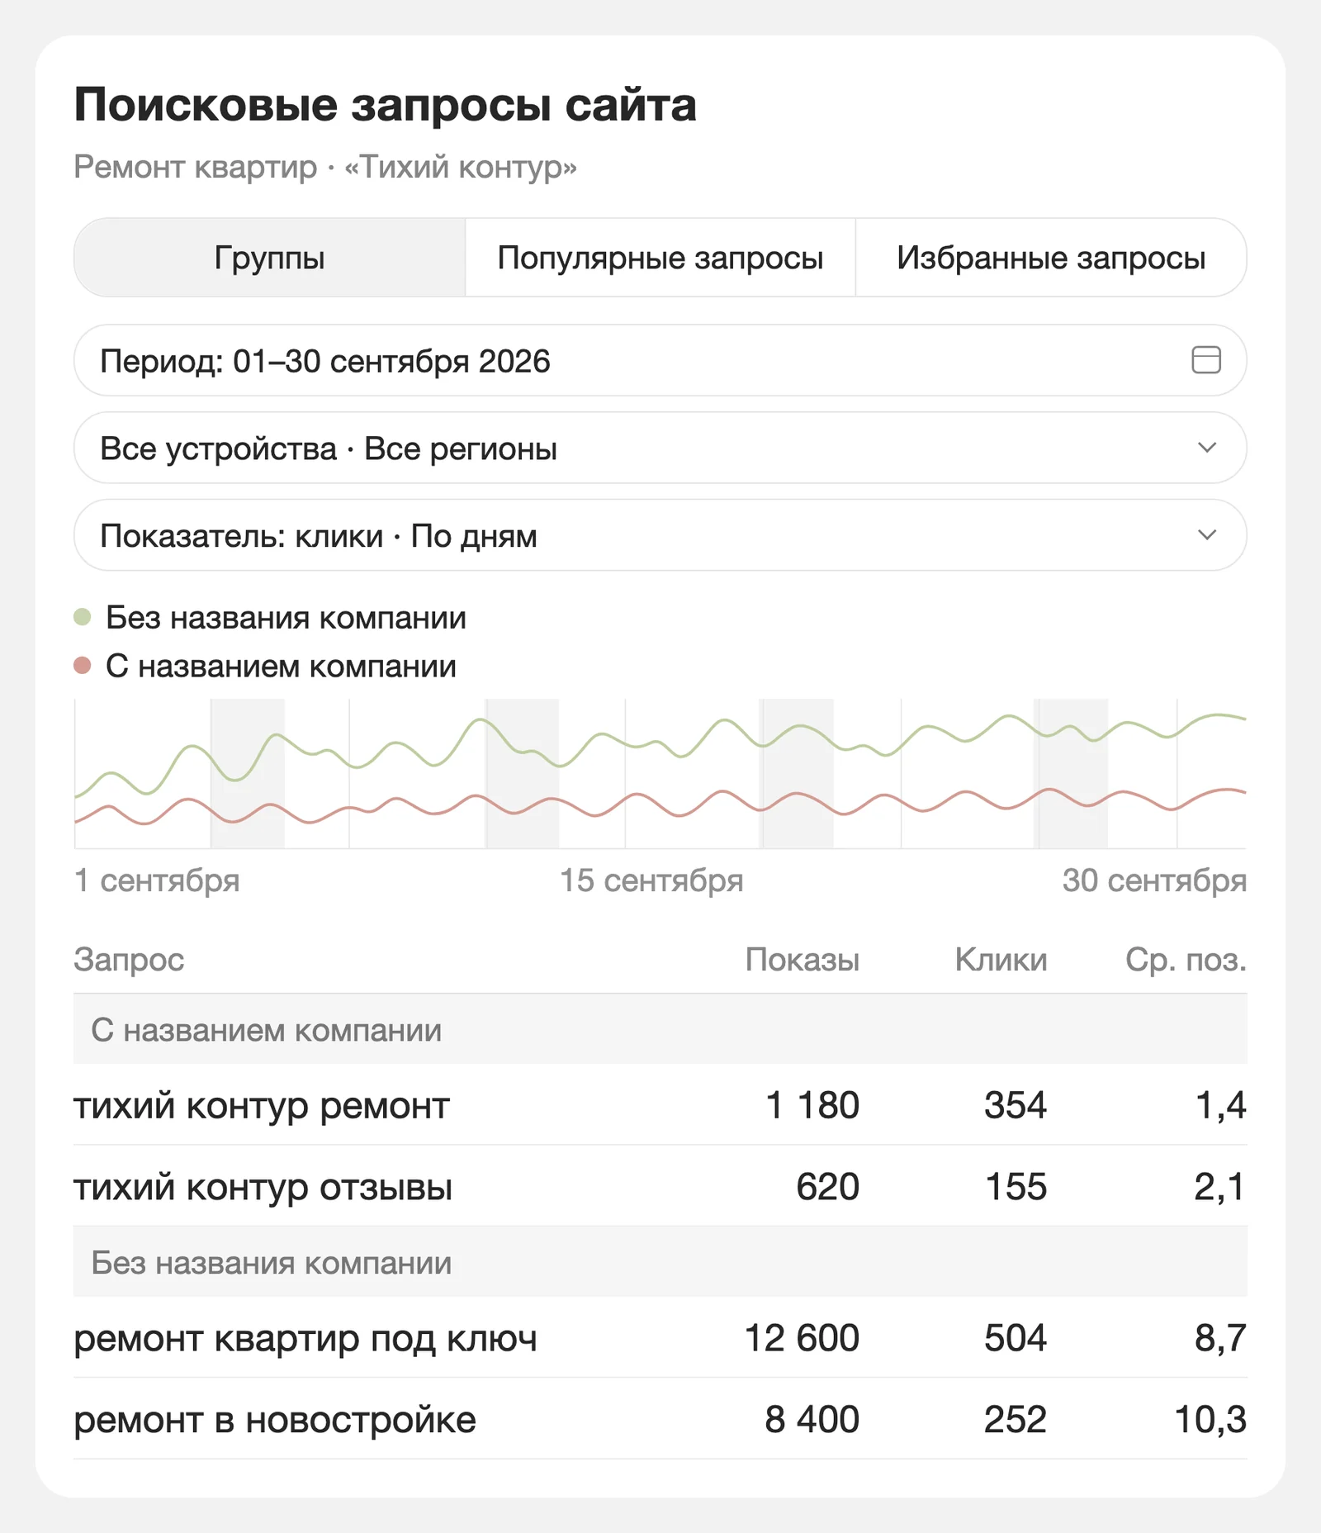The width and height of the screenshot is (1321, 1533).
Task: Click legend label С названием компании
Action: [281, 667]
